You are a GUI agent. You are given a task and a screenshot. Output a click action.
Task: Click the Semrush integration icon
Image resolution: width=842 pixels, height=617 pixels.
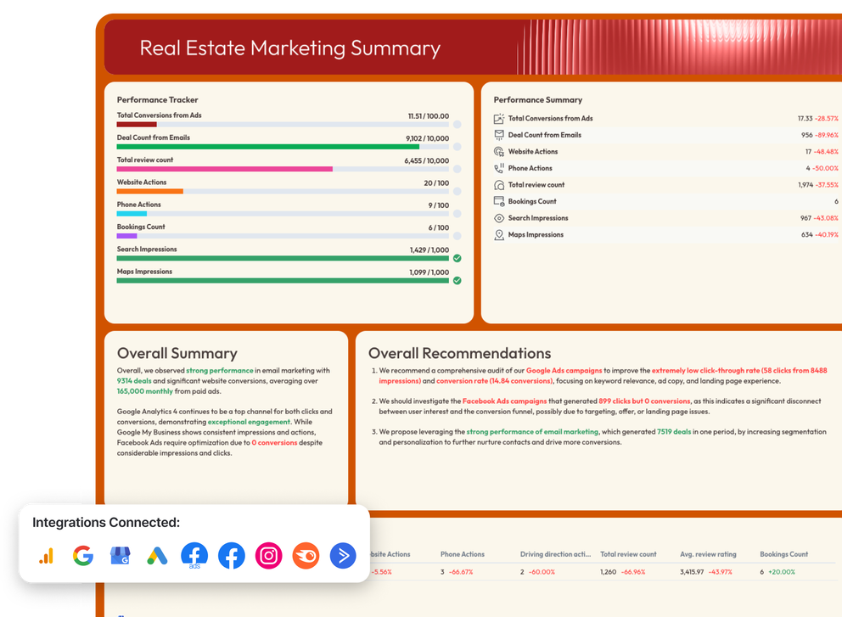(306, 556)
